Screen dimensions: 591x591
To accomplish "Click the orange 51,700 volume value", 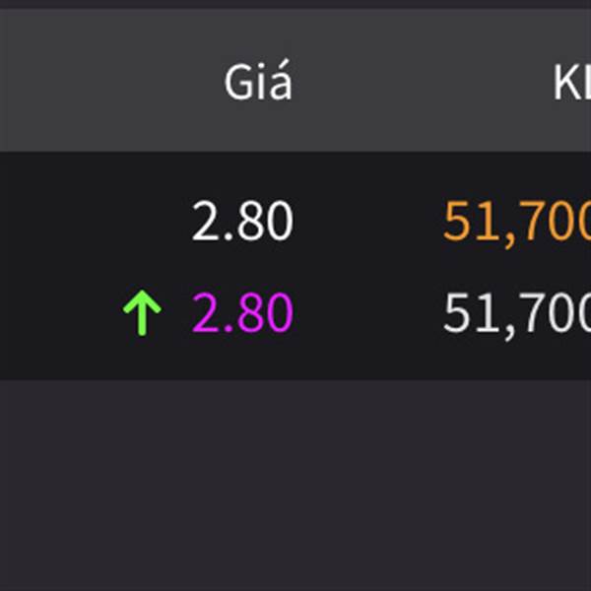I will (517, 222).
